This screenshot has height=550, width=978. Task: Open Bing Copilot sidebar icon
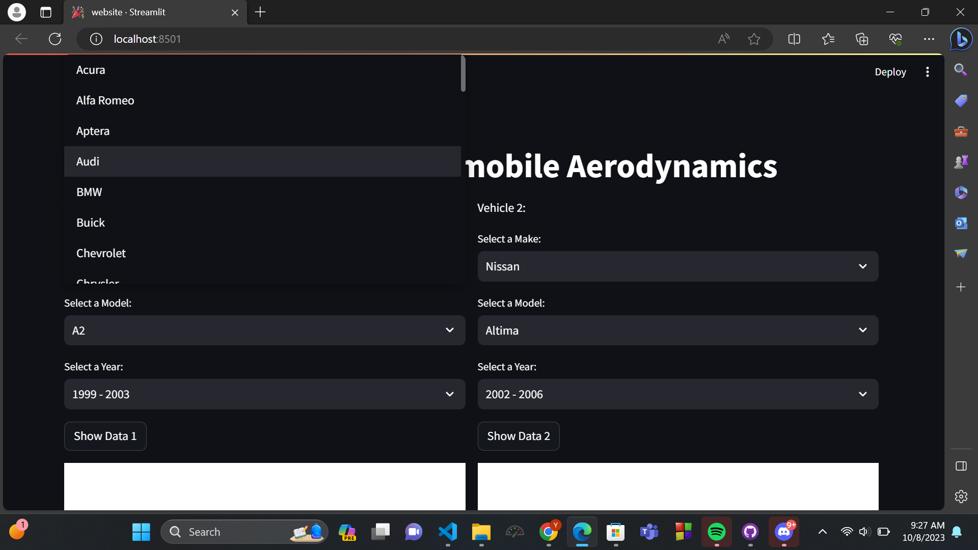click(x=961, y=39)
